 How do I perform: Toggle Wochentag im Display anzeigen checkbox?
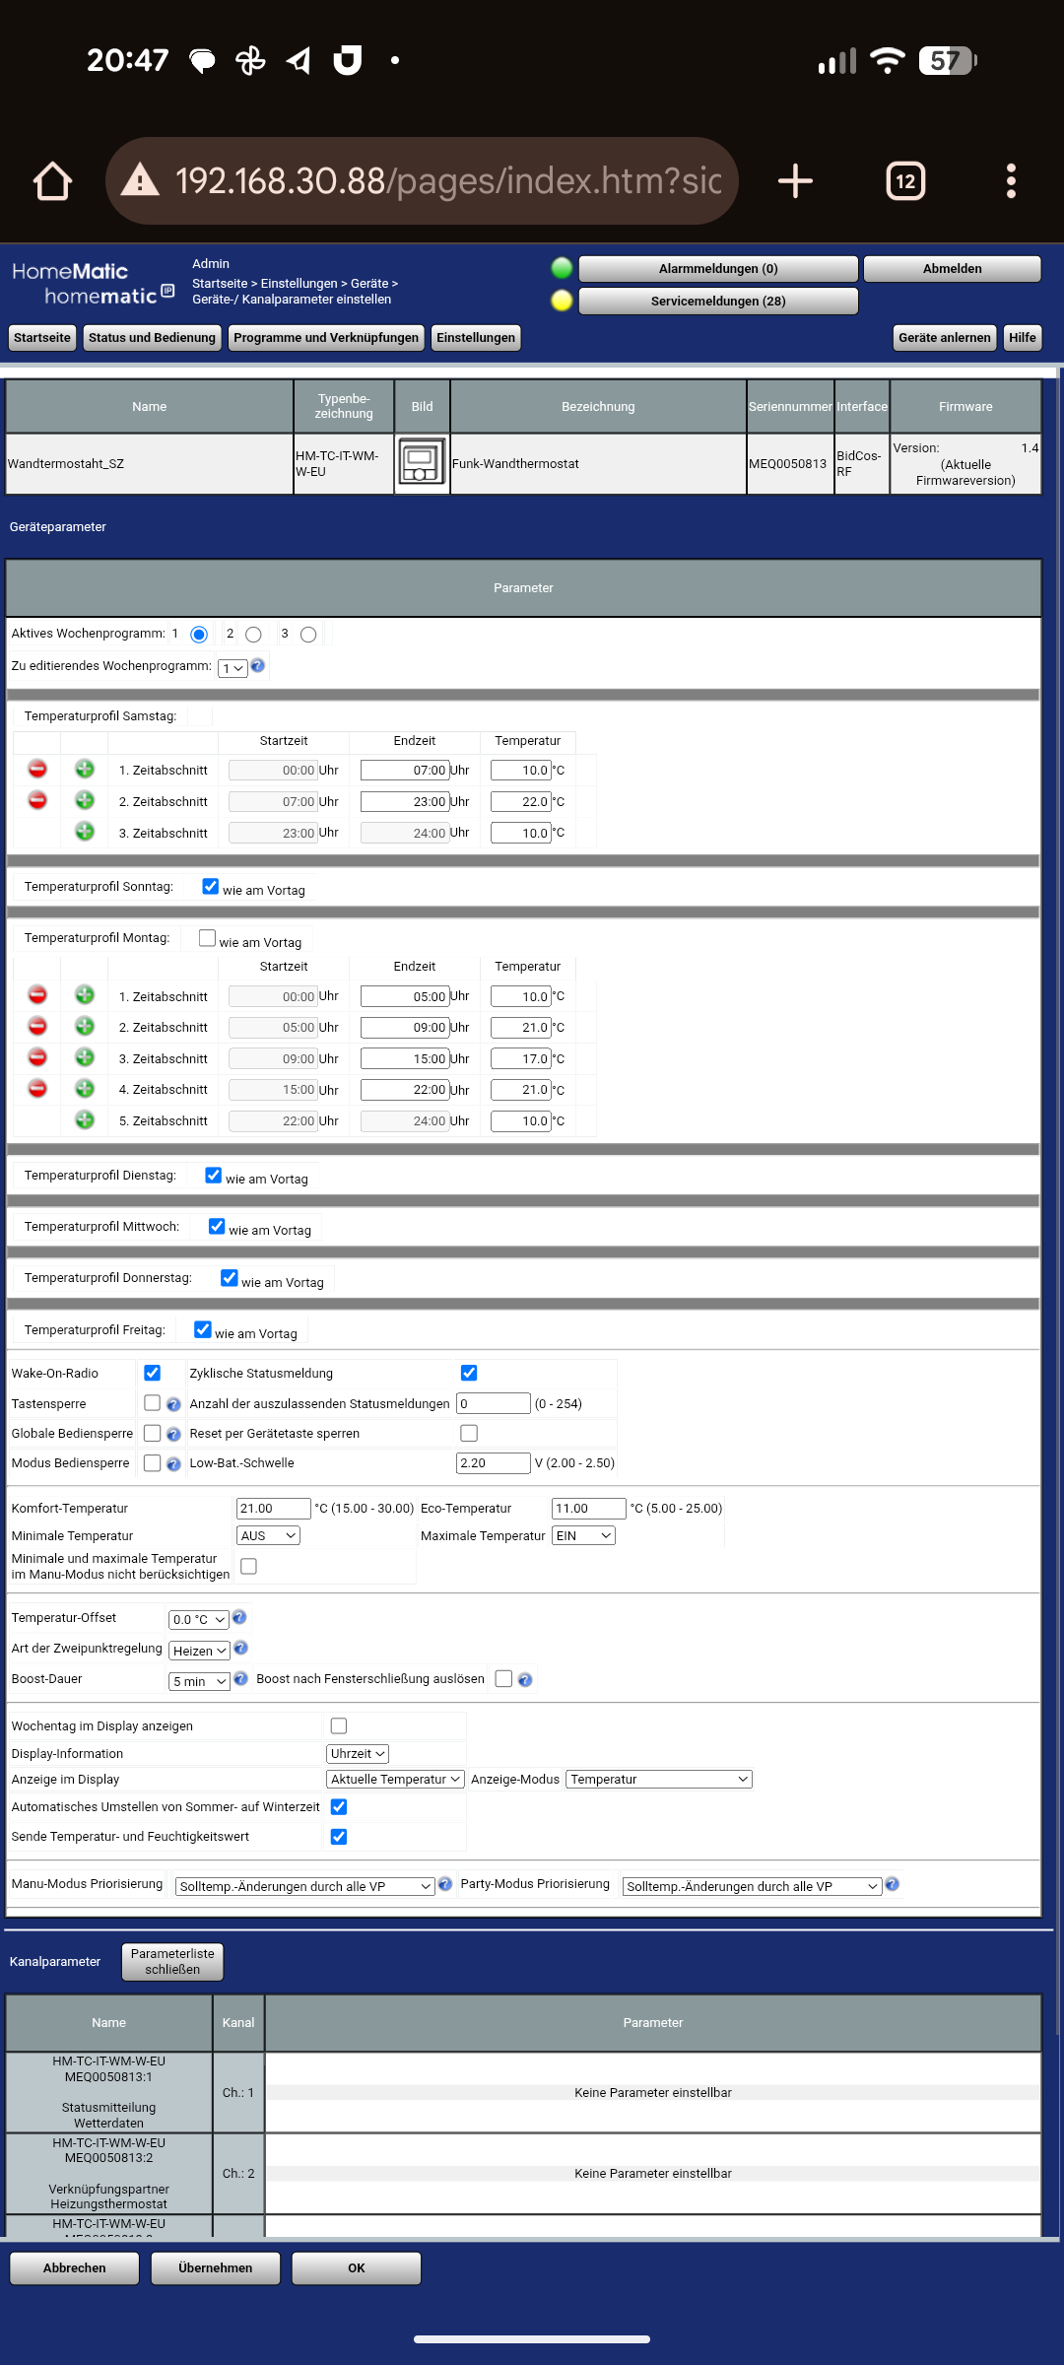pyautogui.click(x=339, y=1725)
